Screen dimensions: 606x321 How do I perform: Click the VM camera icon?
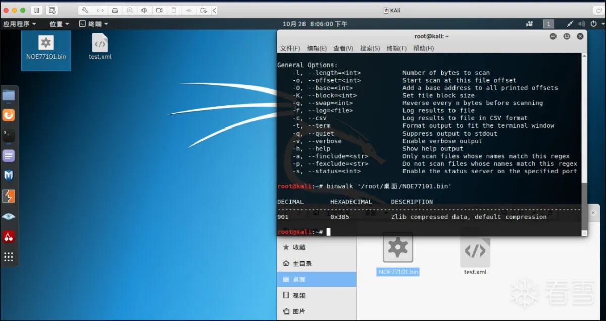pyautogui.click(x=160, y=10)
